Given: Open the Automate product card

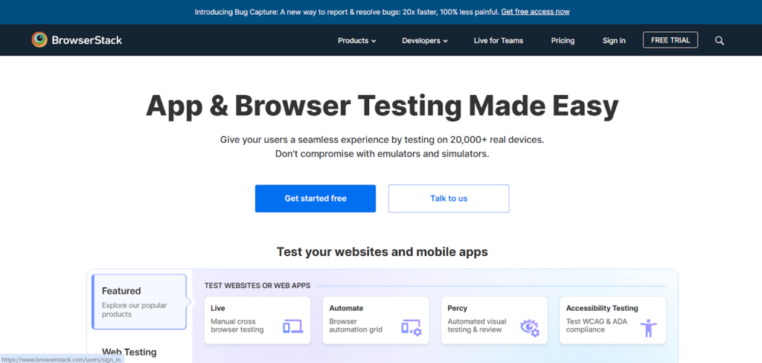Looking at the screenshot, I should (x=376, y=321).
